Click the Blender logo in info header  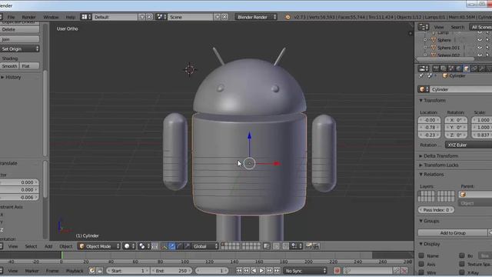pos(288,17)
